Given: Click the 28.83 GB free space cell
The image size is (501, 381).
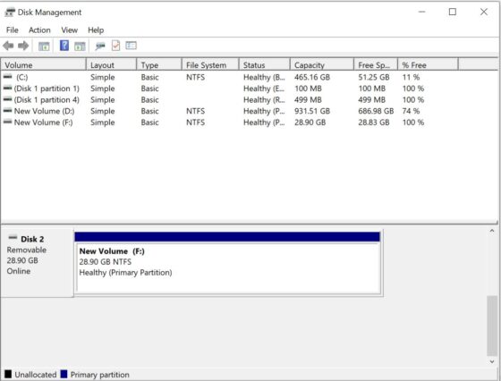Looking at the screenshot, I should pyautogui.click(x=374, y=123).
